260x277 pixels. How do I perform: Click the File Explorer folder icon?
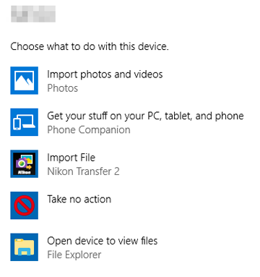[24, 247]
